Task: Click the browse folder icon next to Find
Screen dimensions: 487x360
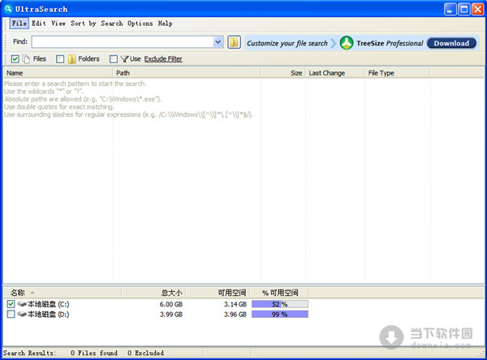Action: click(235, 42)
